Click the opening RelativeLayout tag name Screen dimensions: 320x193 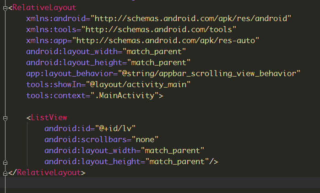coord(44,8)
